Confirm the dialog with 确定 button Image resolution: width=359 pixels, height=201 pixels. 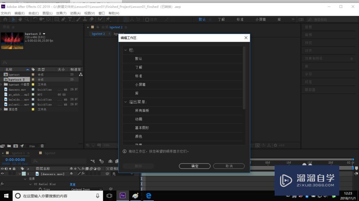click(195, 166)
